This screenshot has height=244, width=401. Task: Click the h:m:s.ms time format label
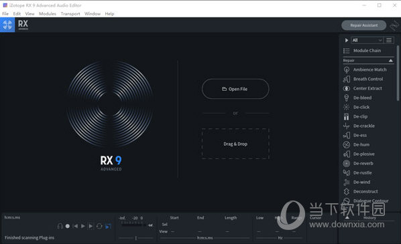(205, 237)
